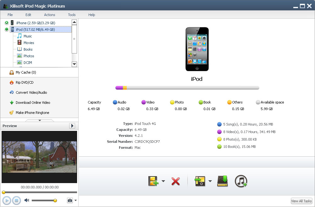
Task: Select Movies in the iPod tree
Action: tap(29, 43)
